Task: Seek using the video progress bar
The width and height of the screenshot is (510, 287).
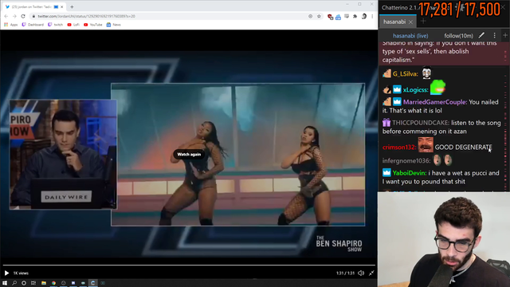Action: [x=189, y=265]
